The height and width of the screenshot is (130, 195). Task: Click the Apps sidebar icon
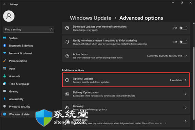click(4, 68)
